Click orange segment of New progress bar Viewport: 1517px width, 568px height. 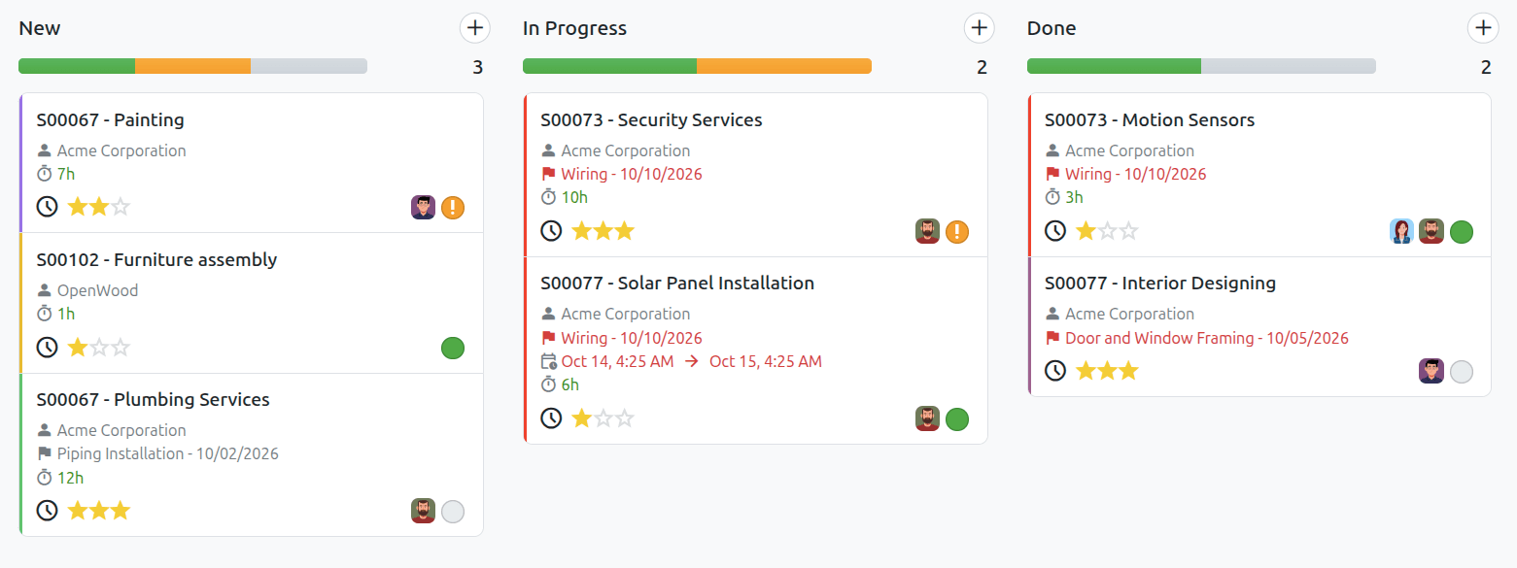pos(192,66)
